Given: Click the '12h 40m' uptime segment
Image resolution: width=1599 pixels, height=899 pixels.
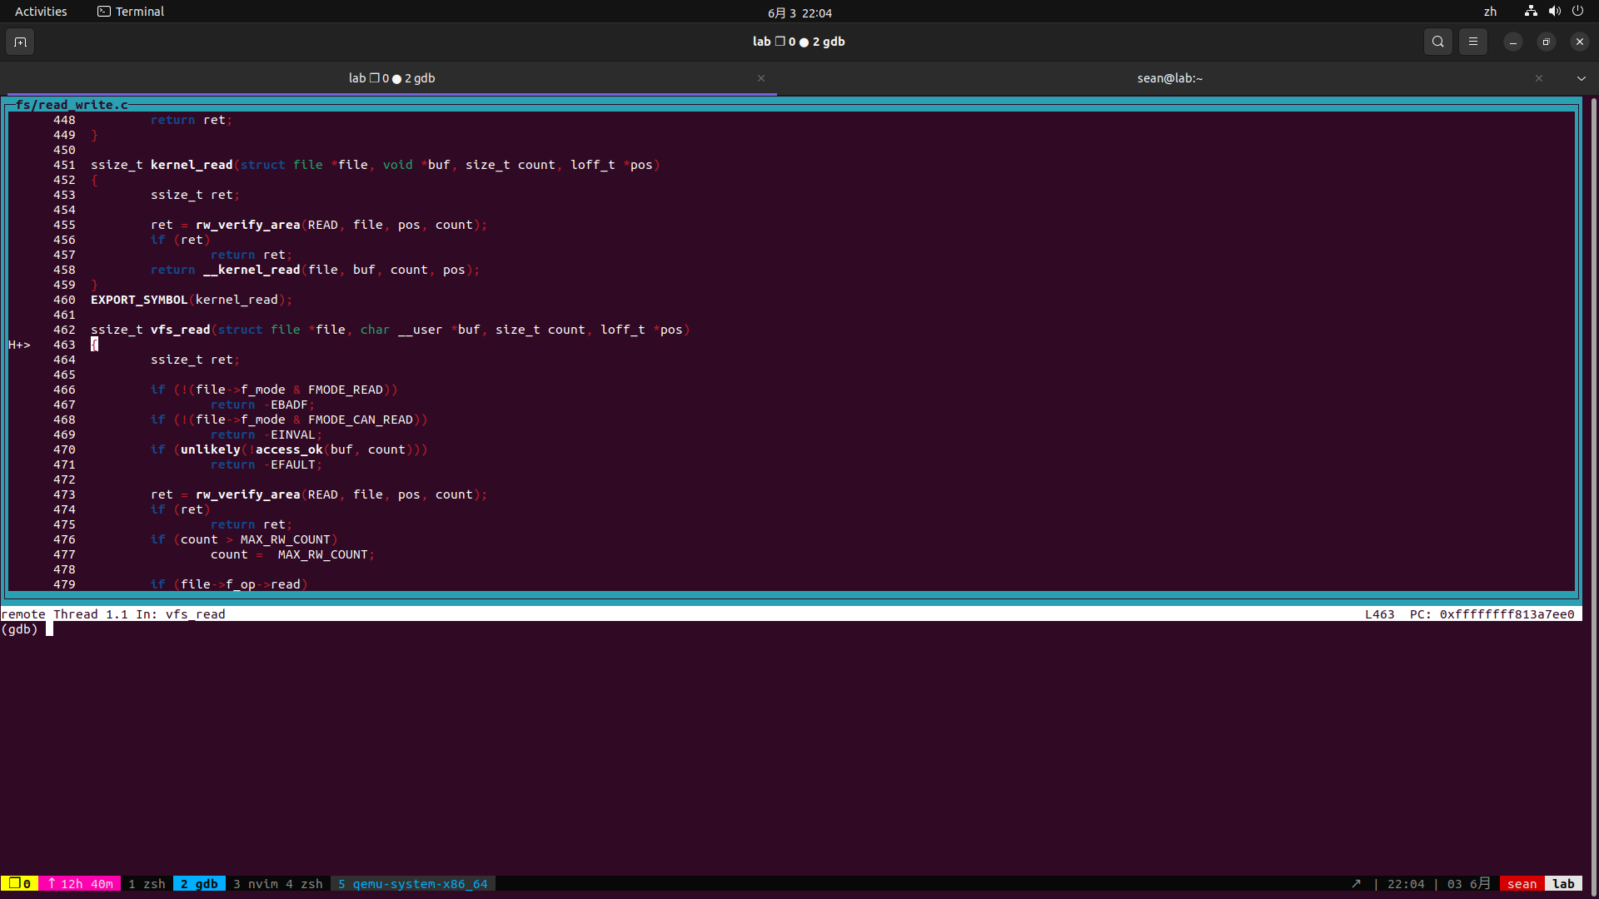Looking at the screenshot, I should tap(80, 884).
